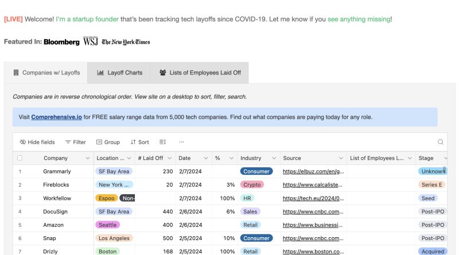This screenshot has width=459, height=255.
Task: Click the Sales industry tag for DocuSign
Action: [x=250, y=211]
